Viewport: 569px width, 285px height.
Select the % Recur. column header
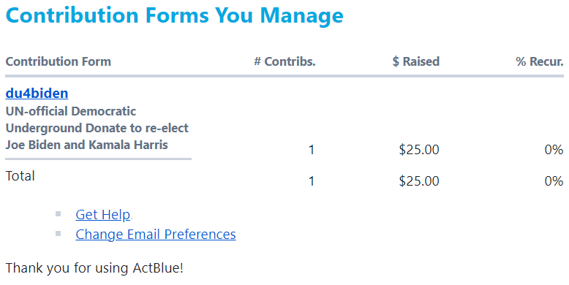(x=540, y=61)
